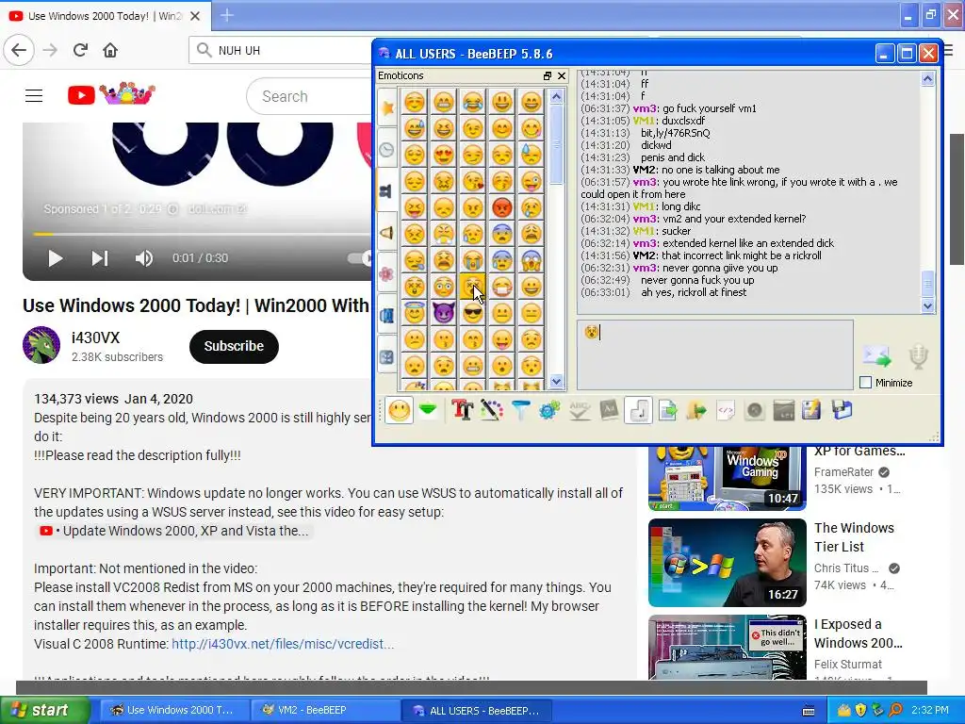The height and width of the screenshot is (724, 965).
Task: Open the font color picker pen icon
Action: click(x=491, y=410)
